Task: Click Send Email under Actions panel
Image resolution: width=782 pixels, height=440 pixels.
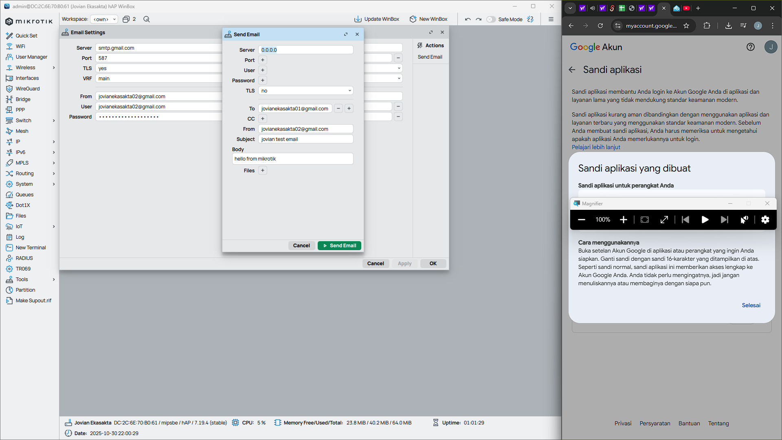Action: click(430, 57)
